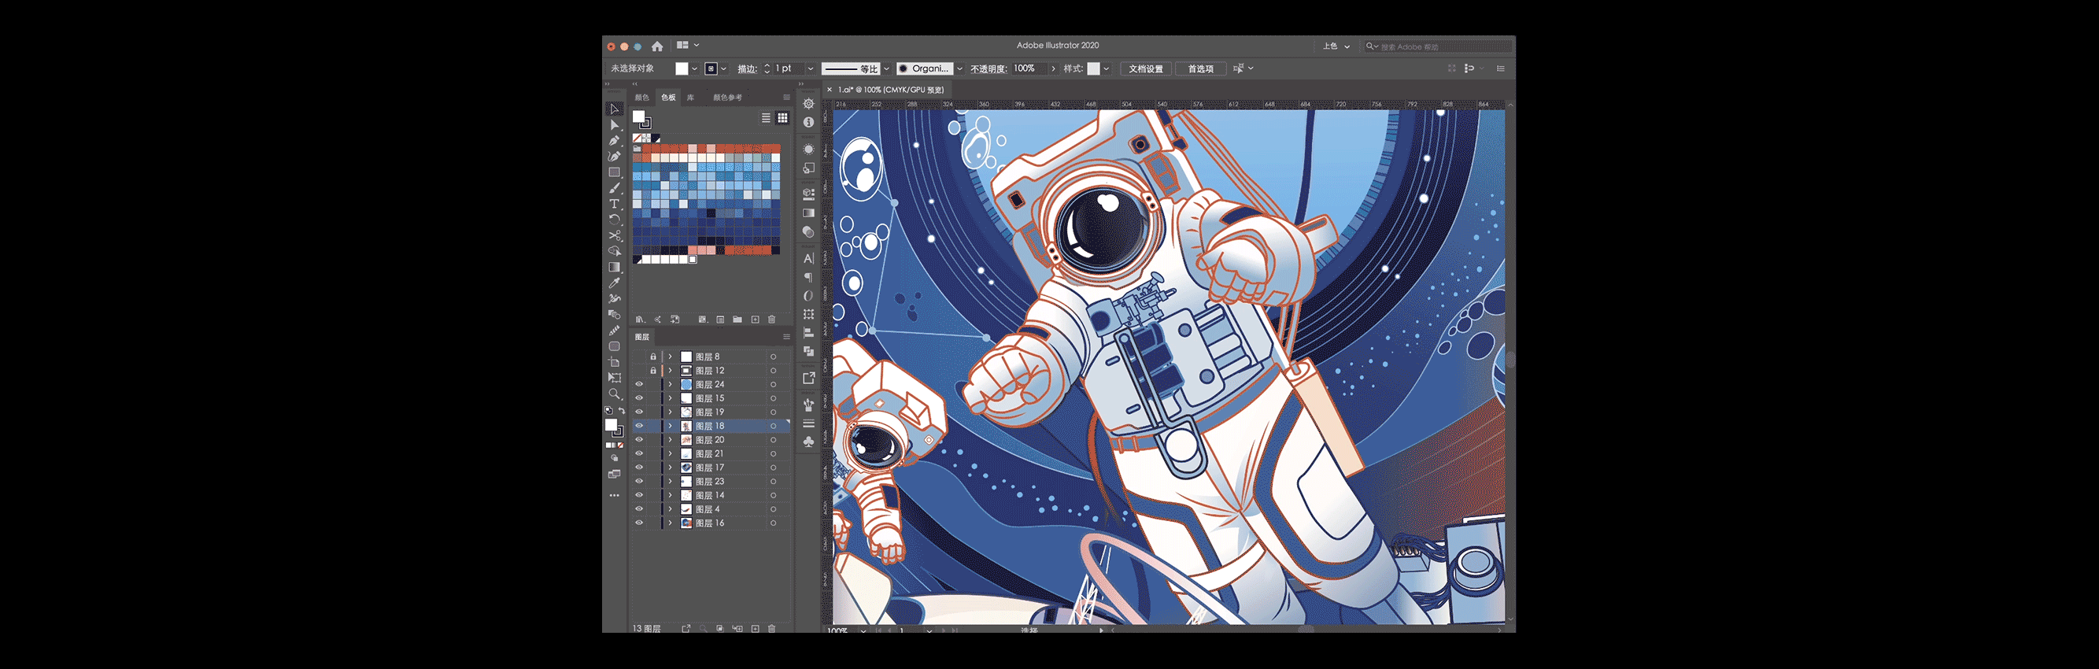This screenshot has height=669, width=2099.
Task: Hide layer 图层 20 via eye
Action: [639, 440]
